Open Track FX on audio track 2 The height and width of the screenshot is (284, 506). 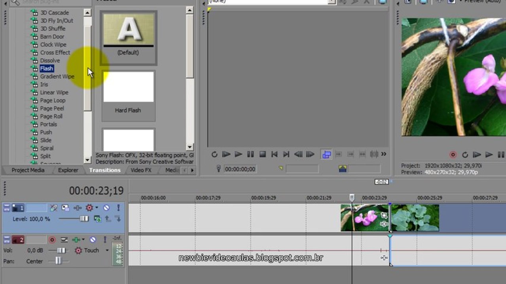point(76,239)
